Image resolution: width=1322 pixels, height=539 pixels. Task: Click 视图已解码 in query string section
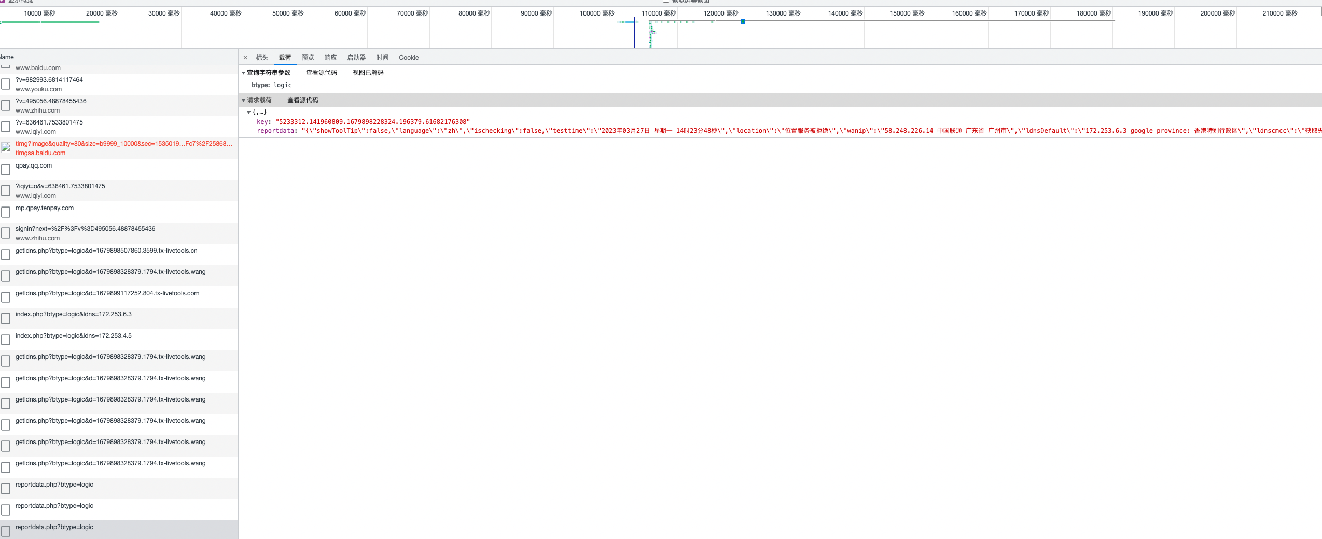coord(368,73)
